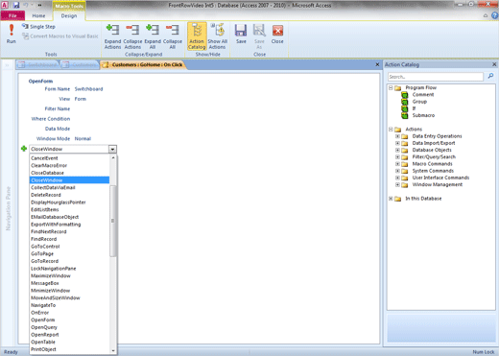499x356 pixels.
Task: Save the macro with the Save icon
Action: [241, 34]
